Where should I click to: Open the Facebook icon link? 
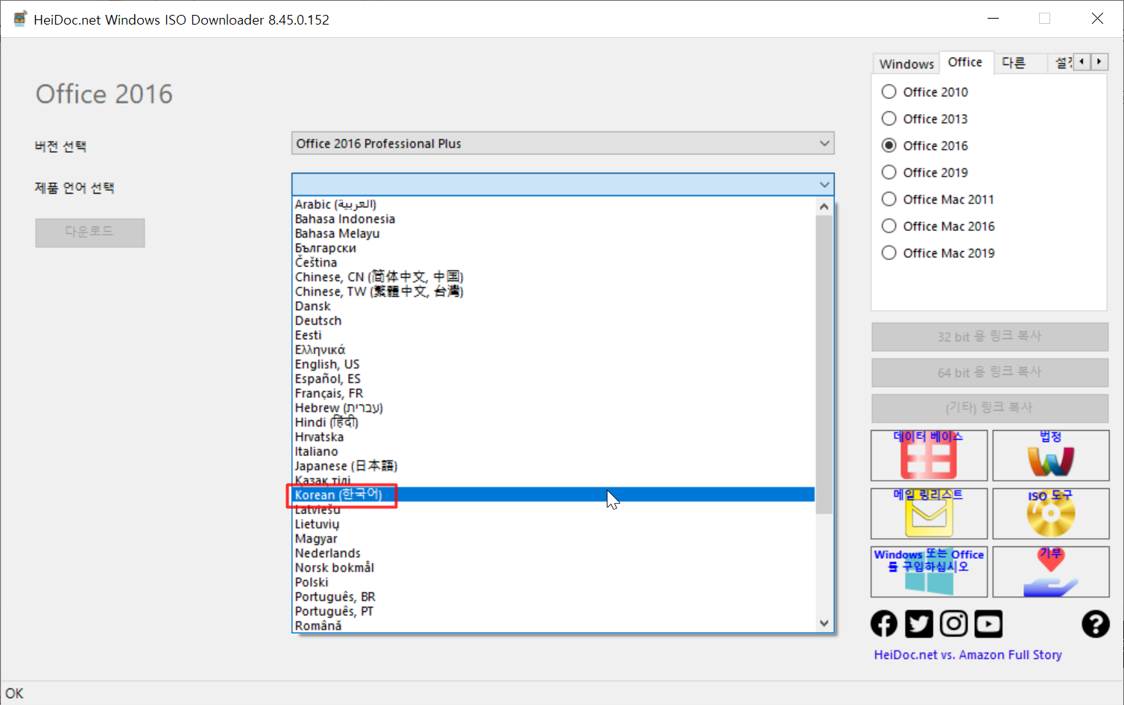click(884, 624)
